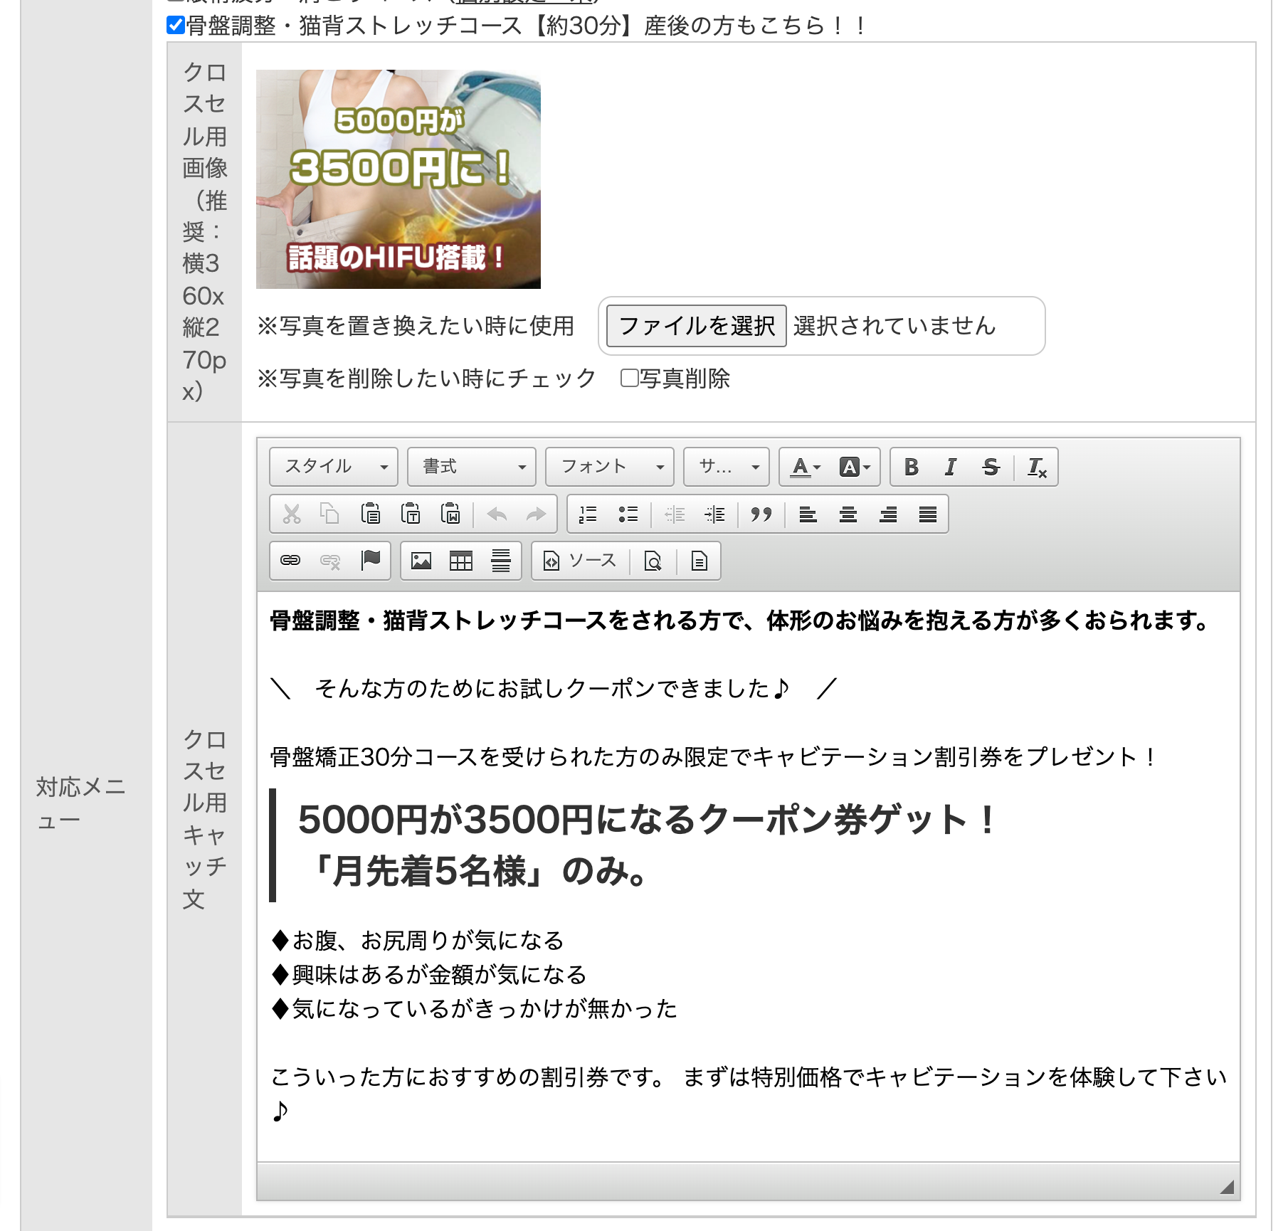Insert a numbered list
Viewport: 1288px width, 1231px height.
pyautogui.click(x=588, y=514)
